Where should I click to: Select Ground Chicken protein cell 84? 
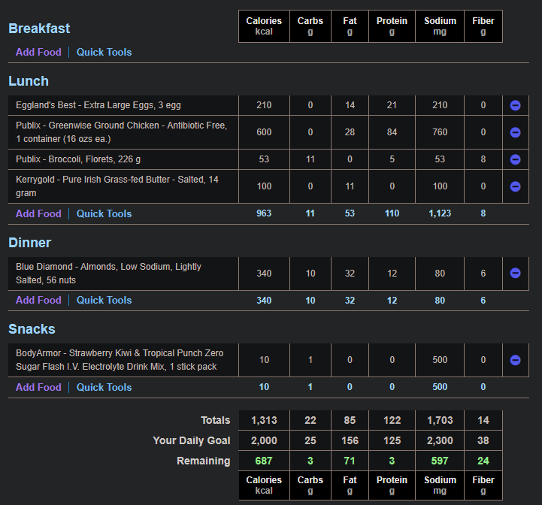(x=392, y=132)
